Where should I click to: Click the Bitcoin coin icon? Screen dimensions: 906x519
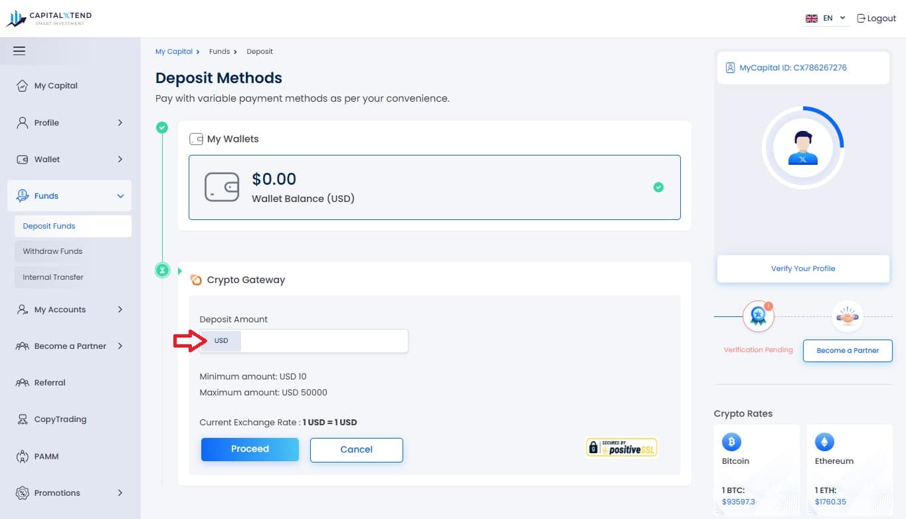tap(731, 441)
